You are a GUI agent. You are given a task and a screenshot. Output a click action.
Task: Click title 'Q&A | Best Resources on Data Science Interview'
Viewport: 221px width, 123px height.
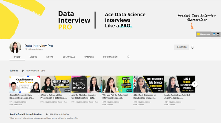(145, 96)
